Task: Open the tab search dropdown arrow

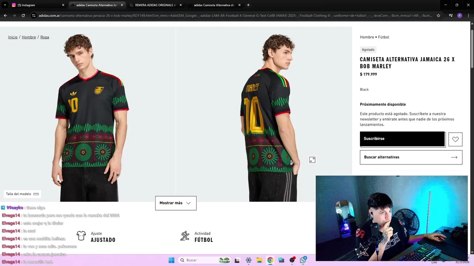Action: (x=5, y=5)
